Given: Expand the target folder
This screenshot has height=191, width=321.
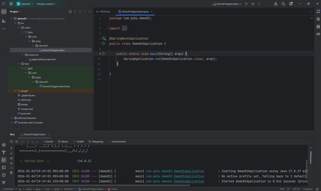Looking at the screenshot, I should point(15,91).
